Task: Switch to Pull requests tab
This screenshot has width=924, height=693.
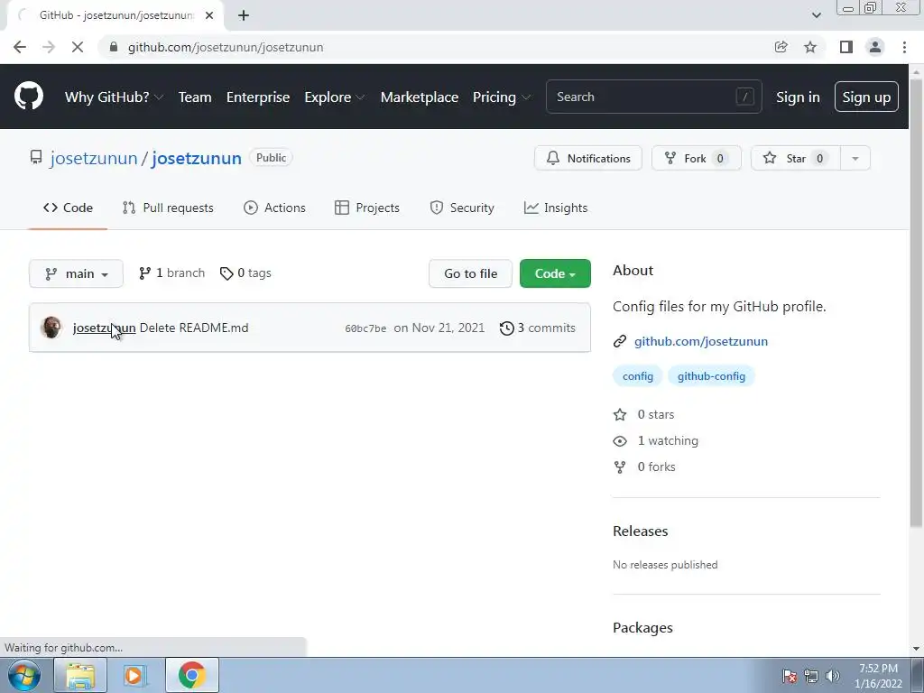Action: click(168, 208)
